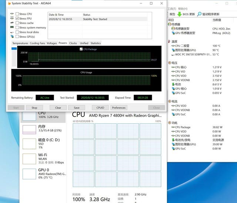The image size is (237, 203).
Task: Click the GPU 传感器类型 row icon
Action: pos(173,33)
